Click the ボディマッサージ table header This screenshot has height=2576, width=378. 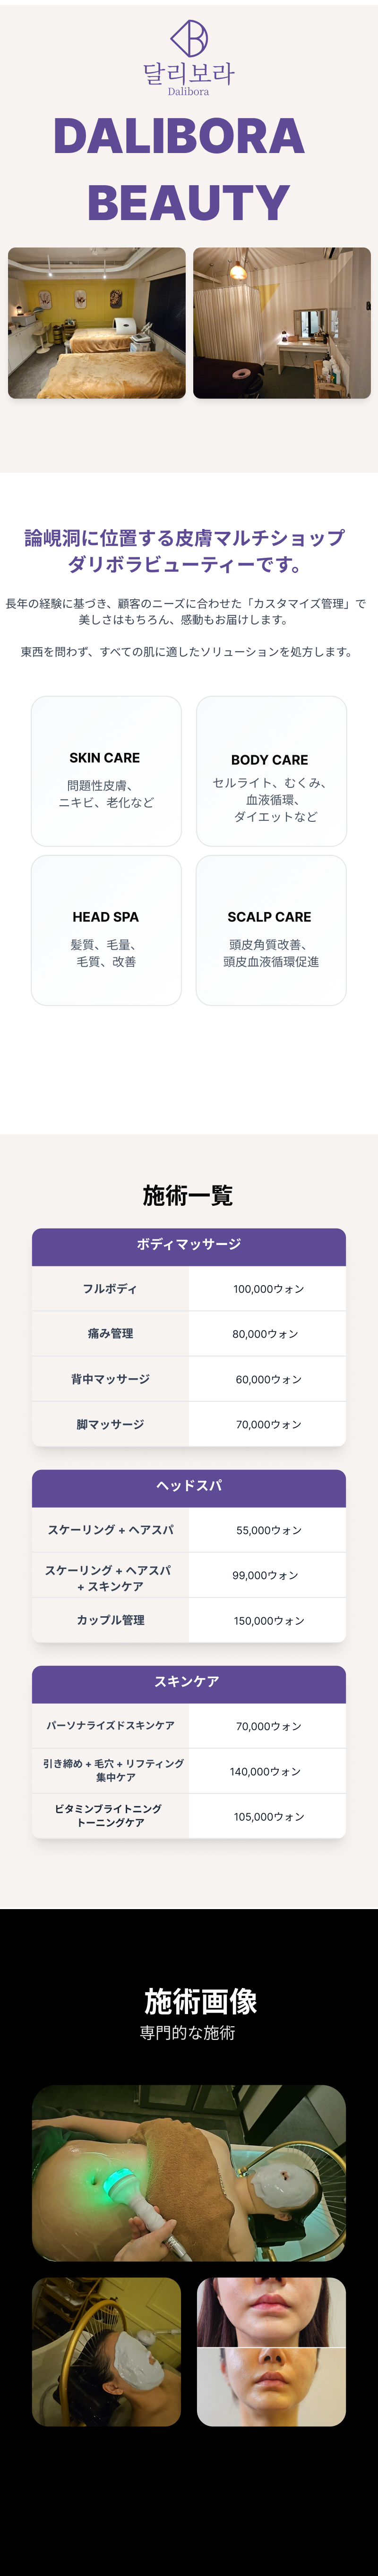[189, 1245]
